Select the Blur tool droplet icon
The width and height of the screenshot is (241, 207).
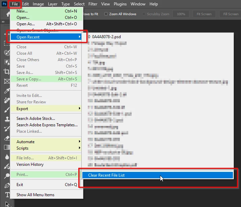click(x=7, y=157)
